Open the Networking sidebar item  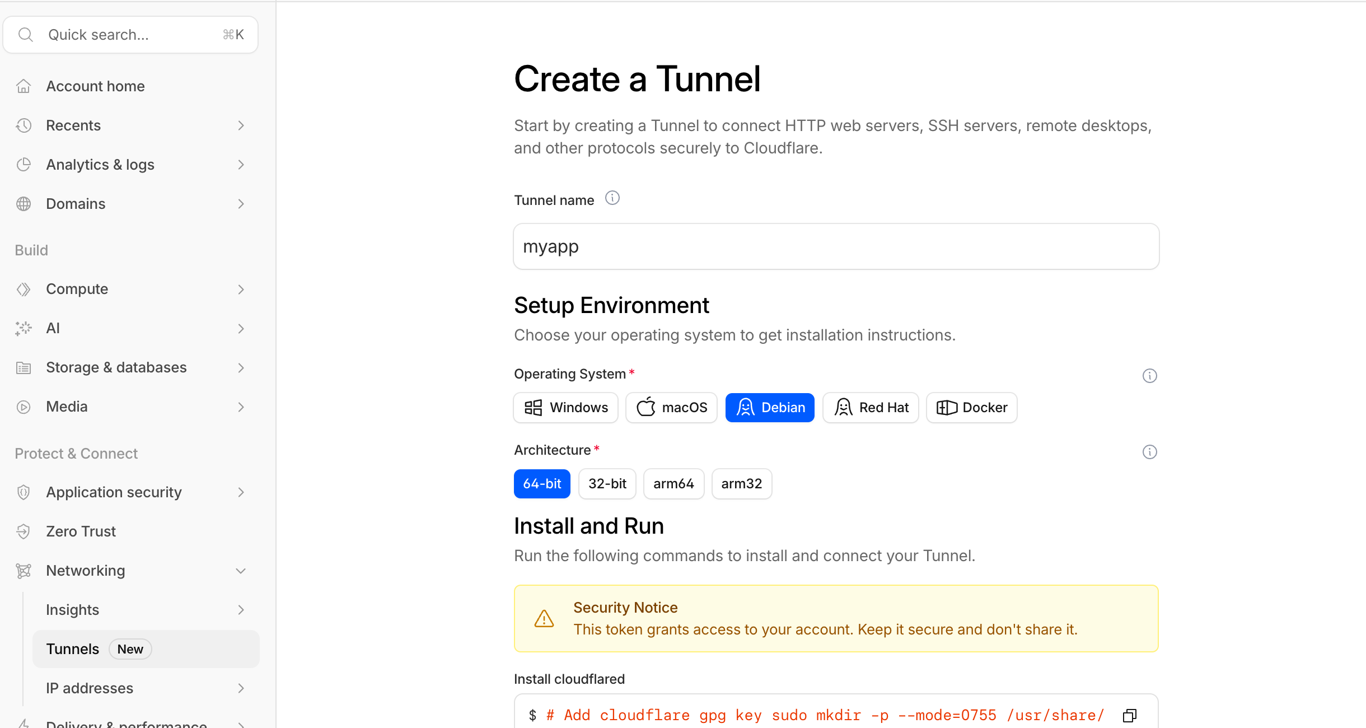(x=130, y=571)
